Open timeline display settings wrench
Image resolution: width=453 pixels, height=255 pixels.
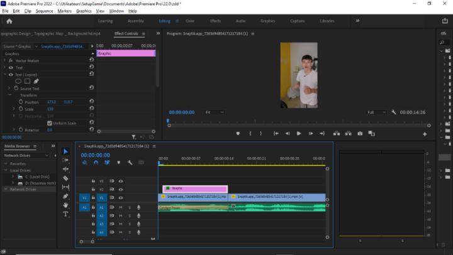130,163
